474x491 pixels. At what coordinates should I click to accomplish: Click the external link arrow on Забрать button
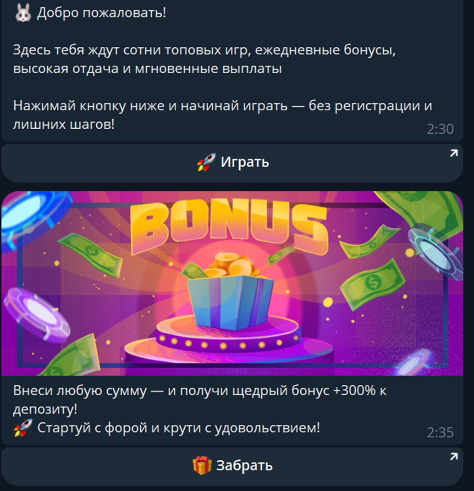(x=454, y=457)
